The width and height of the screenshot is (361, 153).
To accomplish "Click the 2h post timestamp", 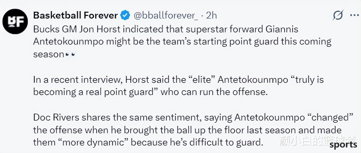I will (212, 15).
